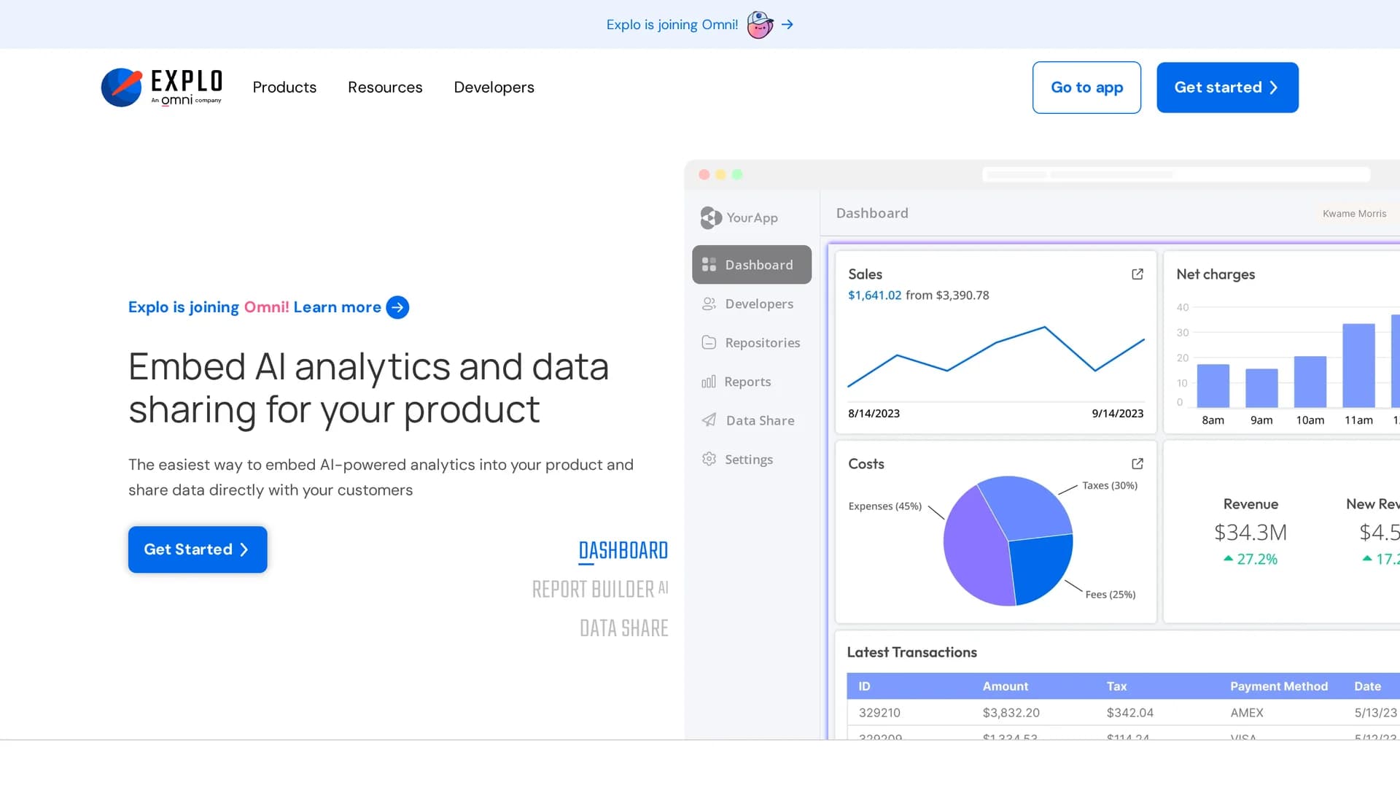The height and width of the screenshot is (788, 1400).
Task: Click the 11am bar in Net charges
Action: 1358,366
